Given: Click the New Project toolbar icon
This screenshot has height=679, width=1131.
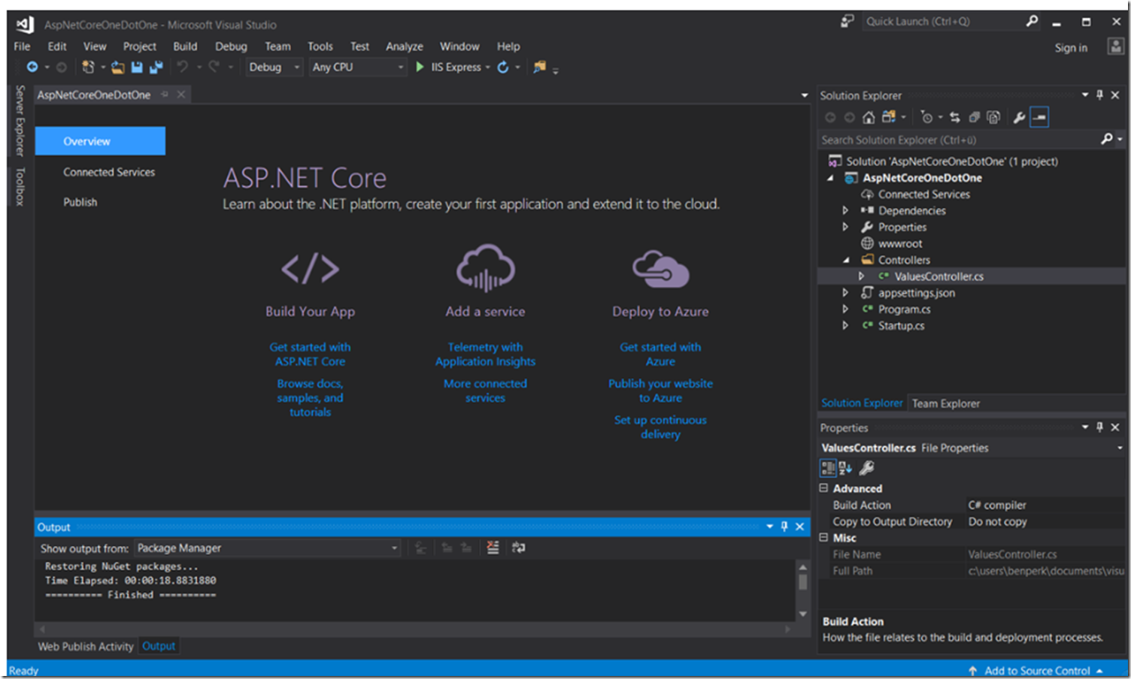Looking at the screenshot, I should point(88,67).
